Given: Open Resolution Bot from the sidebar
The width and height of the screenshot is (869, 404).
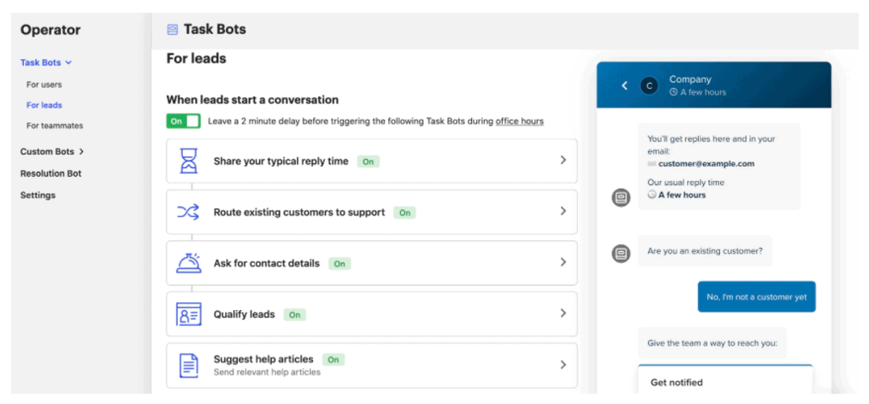Looking at the screenshot, I should pyautogui.click(x=51, y=173).
